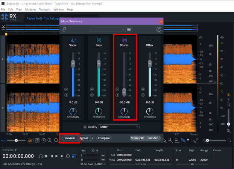Mute the Vocal stem
The image size is (234, 169).
pyautogui.click(x=66, y=89)
